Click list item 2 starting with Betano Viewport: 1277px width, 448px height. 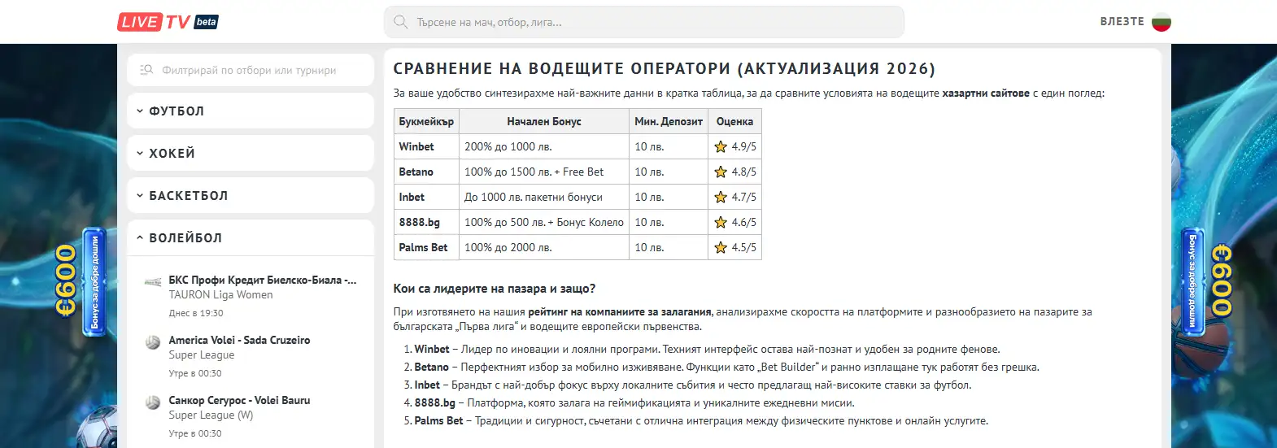tap(727, 367)
